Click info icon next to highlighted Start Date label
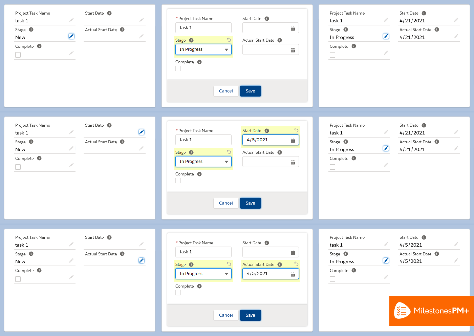474x336 pixels. [x=267, y=131]
